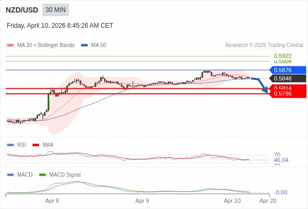This screenshot has height=209, width=308.
Task: Click the red 0.5796 support price tag
Action: [288, 94]
